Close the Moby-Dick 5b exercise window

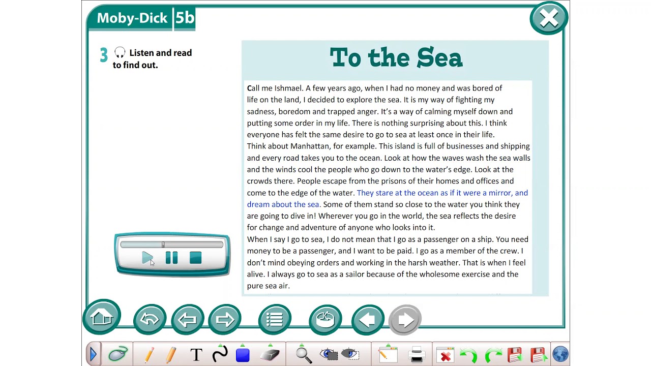549,19
